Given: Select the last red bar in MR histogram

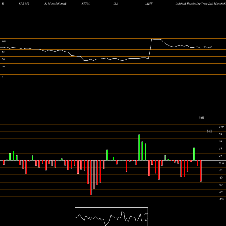Looking at the screenshot, I should (x=201, y=171).
